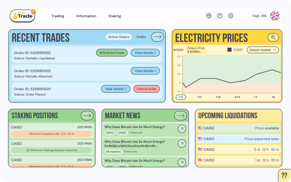Select the 1W time range

181,97
